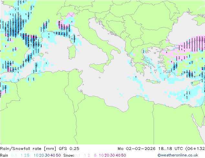Select the Snow 20 legend color value
The image size is (205, 158).
(x=107, y=155)
